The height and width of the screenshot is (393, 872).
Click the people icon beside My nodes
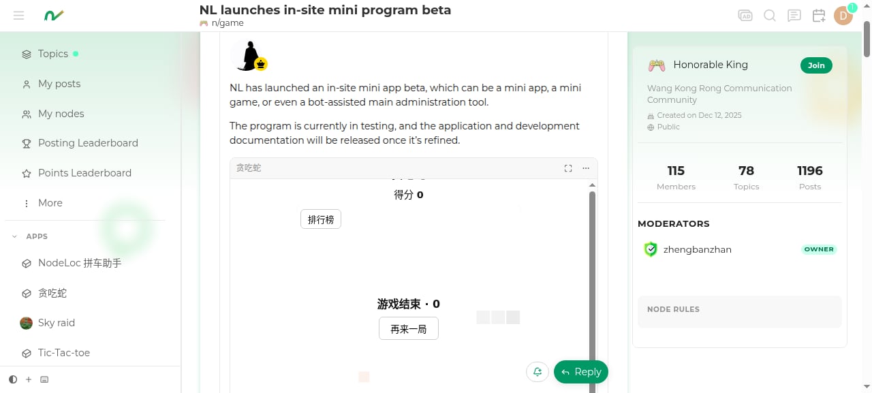(27, 114)
